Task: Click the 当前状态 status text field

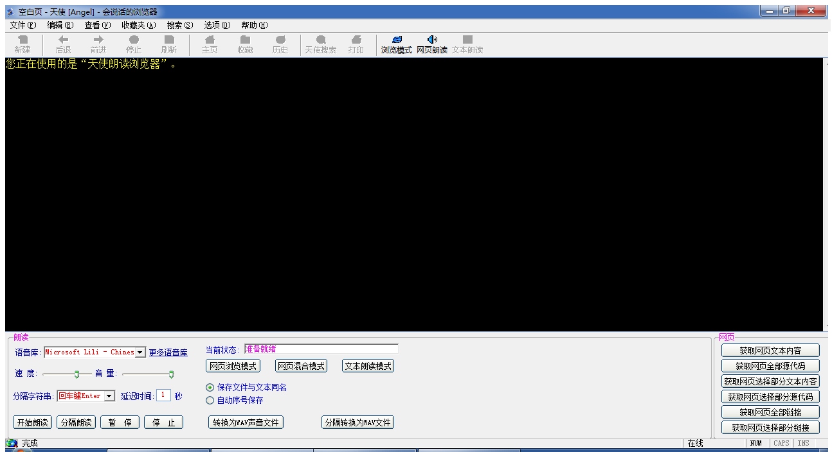Action: pyautogui.click(x=321, y=349)
